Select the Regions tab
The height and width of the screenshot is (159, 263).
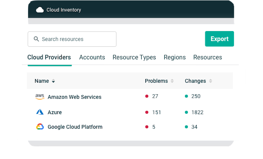point(175,57)
